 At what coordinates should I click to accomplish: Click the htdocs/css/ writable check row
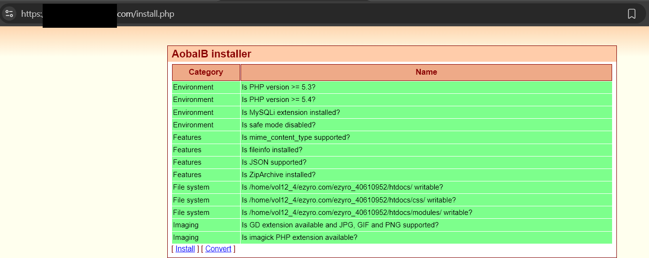[x=348, y=200]
